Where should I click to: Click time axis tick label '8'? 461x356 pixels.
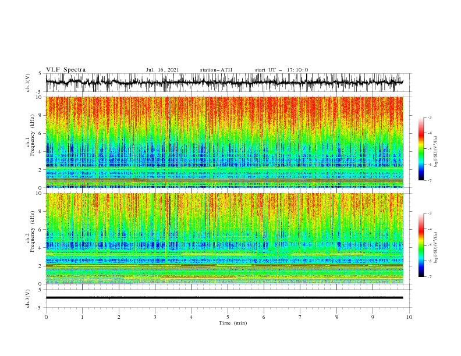tap(336, 317)
